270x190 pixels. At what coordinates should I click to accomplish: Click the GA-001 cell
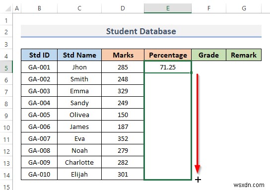pyautogui.click(x=39, y=67)
